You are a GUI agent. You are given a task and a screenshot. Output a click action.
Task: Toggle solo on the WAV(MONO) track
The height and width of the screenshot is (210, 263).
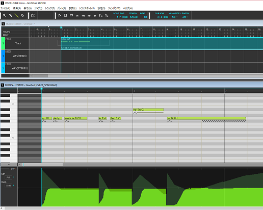(x=9, y=51)
